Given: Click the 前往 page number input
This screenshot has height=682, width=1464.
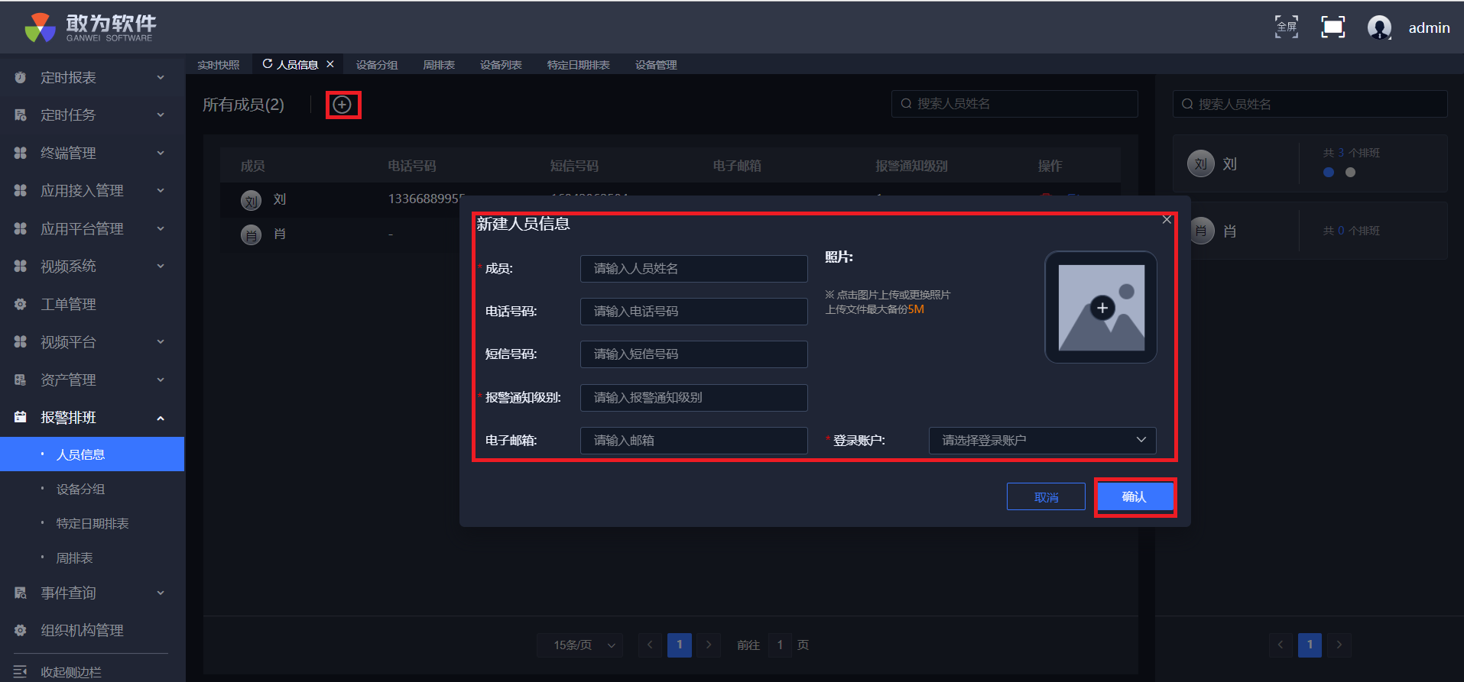Looking at the screenshot, I should [780, 645].
